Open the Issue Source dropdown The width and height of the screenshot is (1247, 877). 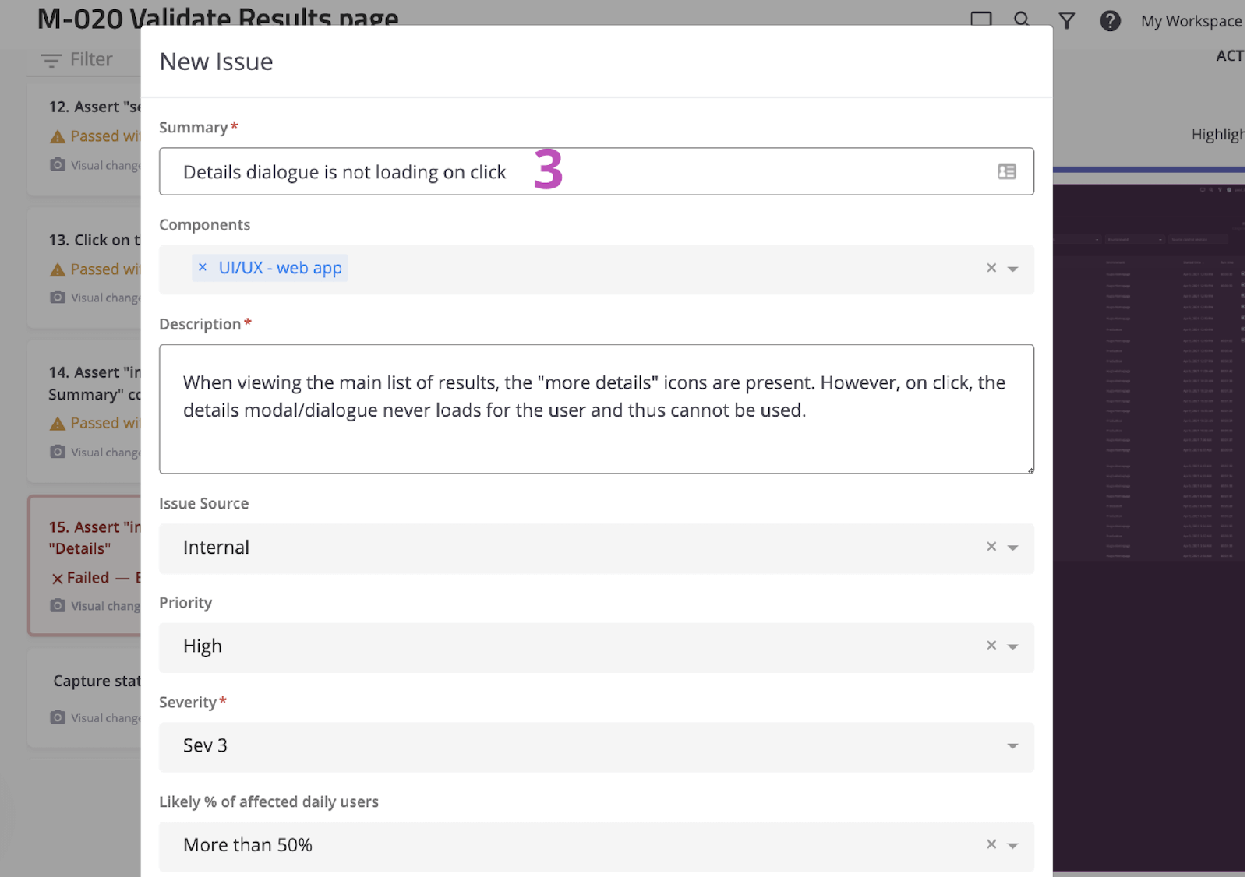tap(1012, 548)
